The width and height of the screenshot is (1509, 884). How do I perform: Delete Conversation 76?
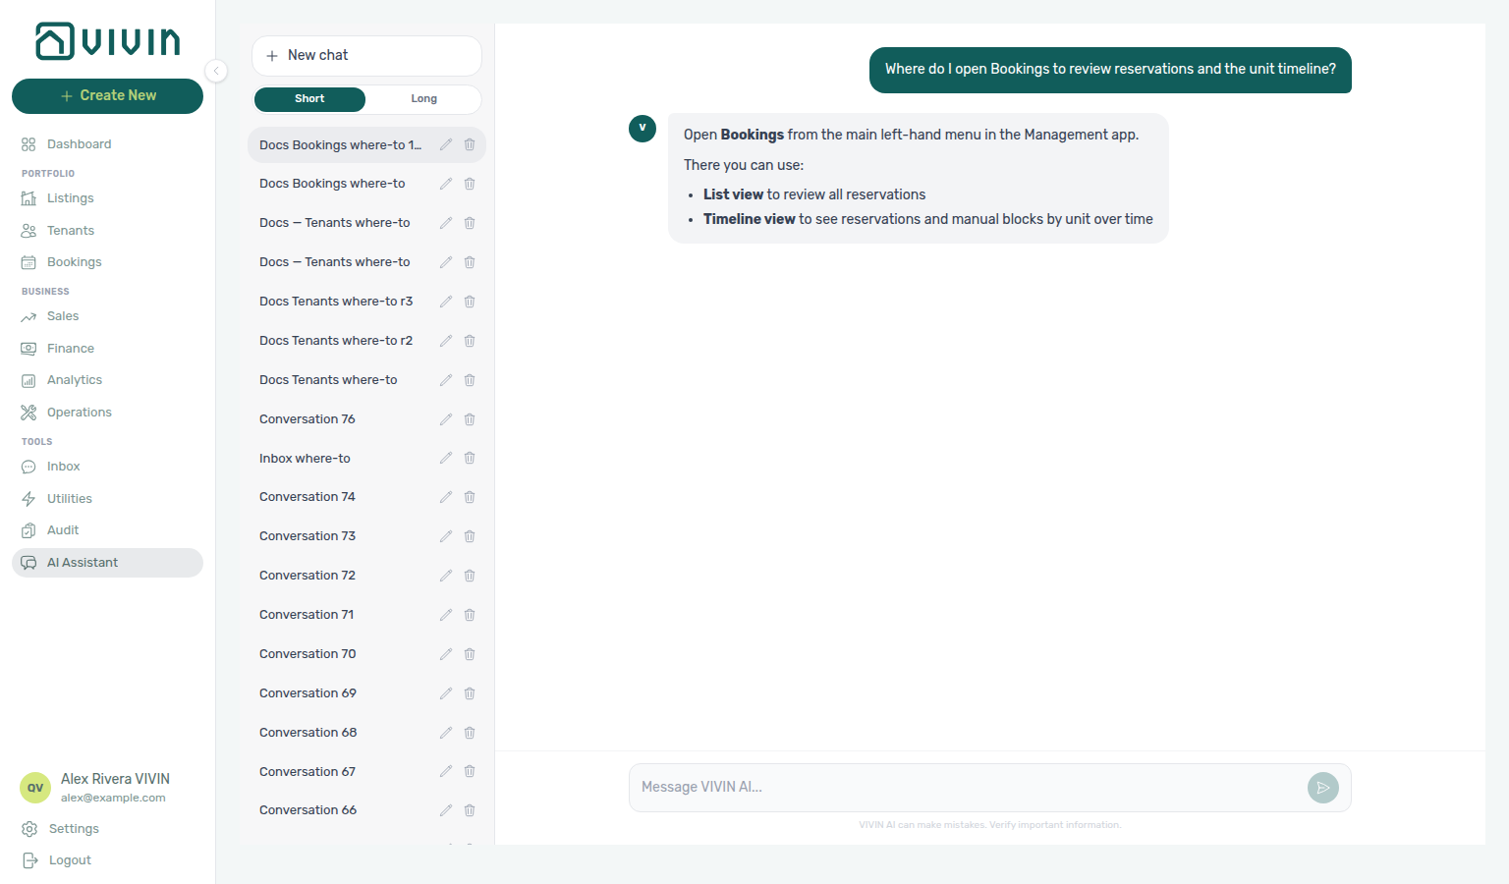click(x=470, y=419)
